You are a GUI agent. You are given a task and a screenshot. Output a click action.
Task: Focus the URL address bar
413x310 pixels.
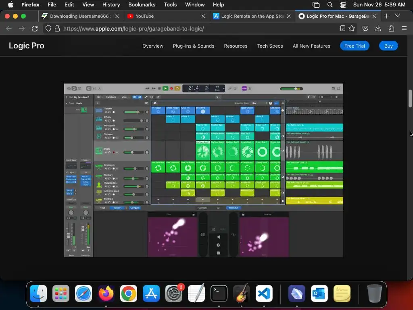coord(200,29)
